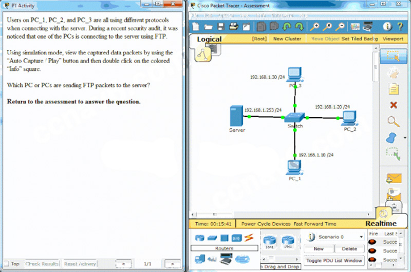411x272 pixels.
Task: Go to next page in PT Activity
Action: (173, 264)
